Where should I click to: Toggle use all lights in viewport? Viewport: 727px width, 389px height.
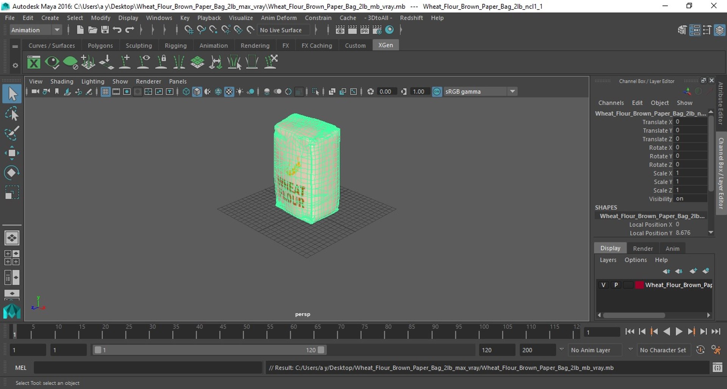pyautogui.click(x=240, y=92)
